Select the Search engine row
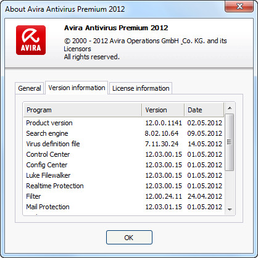The image size is (258, 258). tap(124, 133)
